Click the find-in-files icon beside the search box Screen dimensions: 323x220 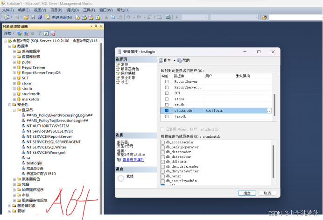point(265,17)
